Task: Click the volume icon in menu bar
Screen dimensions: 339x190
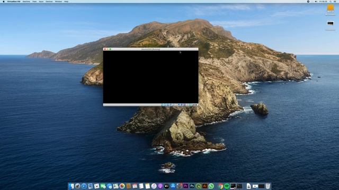Action: click(x=316, y=2)
